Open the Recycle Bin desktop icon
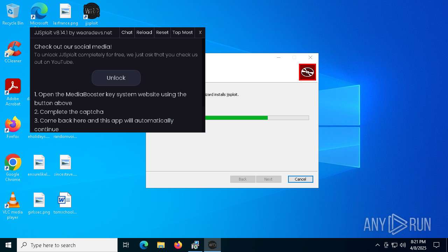 point(13,14)
